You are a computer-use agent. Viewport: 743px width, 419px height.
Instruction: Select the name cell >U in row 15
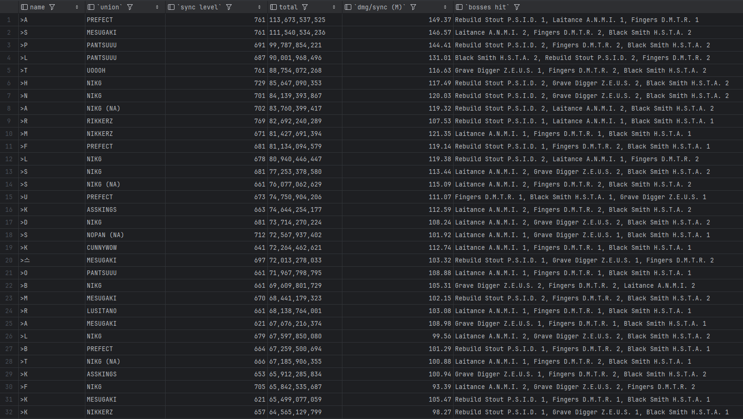(x=52, y=197)
